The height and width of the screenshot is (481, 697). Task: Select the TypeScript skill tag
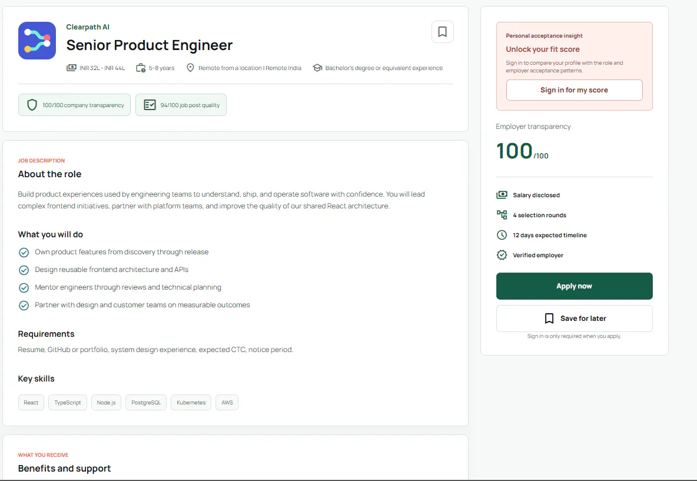click(68, 402)
